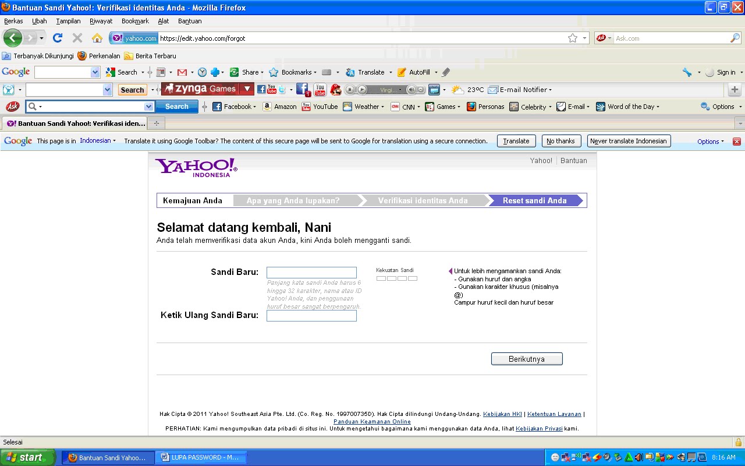Image resolution: width=745 pixels, height=466 pixels.
Task: Open the E-mail Notifier dropdown
Action: pos(550,90)
